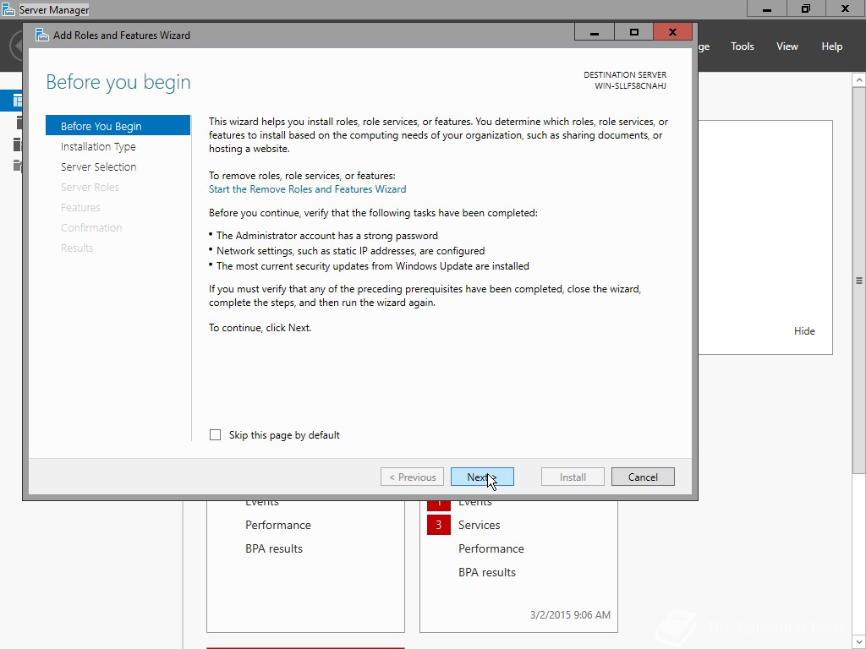The width and height of the screenshot is (866, 649).
Task: Open Performance in left server tile
Action: click(277, 525)
